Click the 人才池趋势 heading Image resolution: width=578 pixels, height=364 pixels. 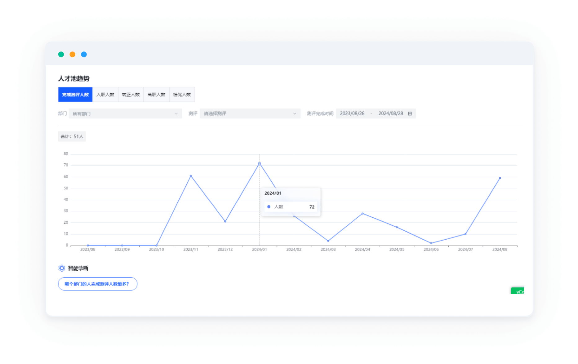pos(74,78)
